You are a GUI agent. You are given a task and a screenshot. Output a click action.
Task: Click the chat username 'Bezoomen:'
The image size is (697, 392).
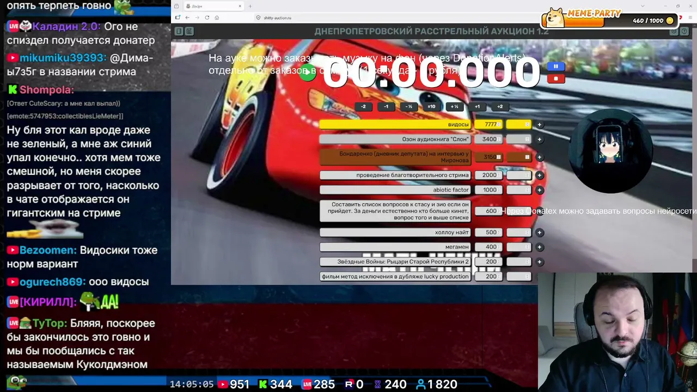[x=48, y=250]
